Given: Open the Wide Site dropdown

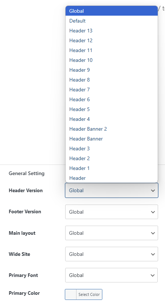Looking at the screenshot, I should (x=111, y=254).
